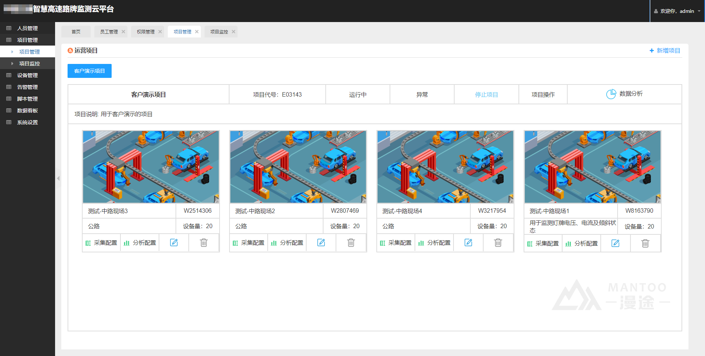The height and width of the screenshot is (356, 705).
Task: Click the edit icon for 测试-中路现场3
Action: click(x=174, y=242)
